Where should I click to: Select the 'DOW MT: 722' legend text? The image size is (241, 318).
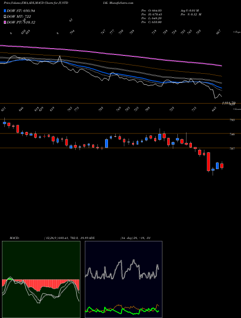(19, 17)
